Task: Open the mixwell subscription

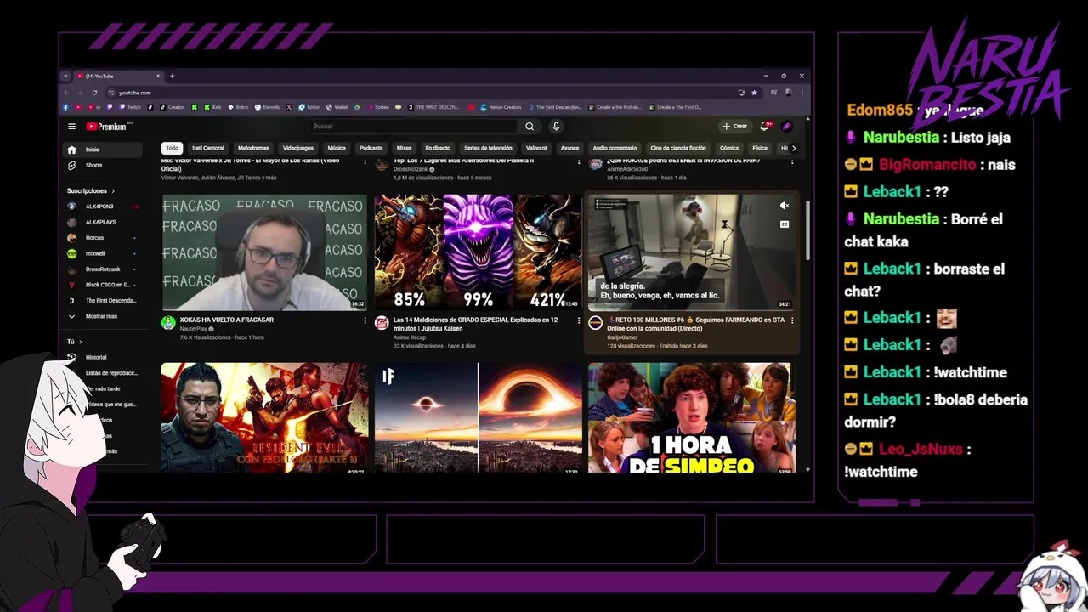Action: pyautogui.click(x=104, y=253)
